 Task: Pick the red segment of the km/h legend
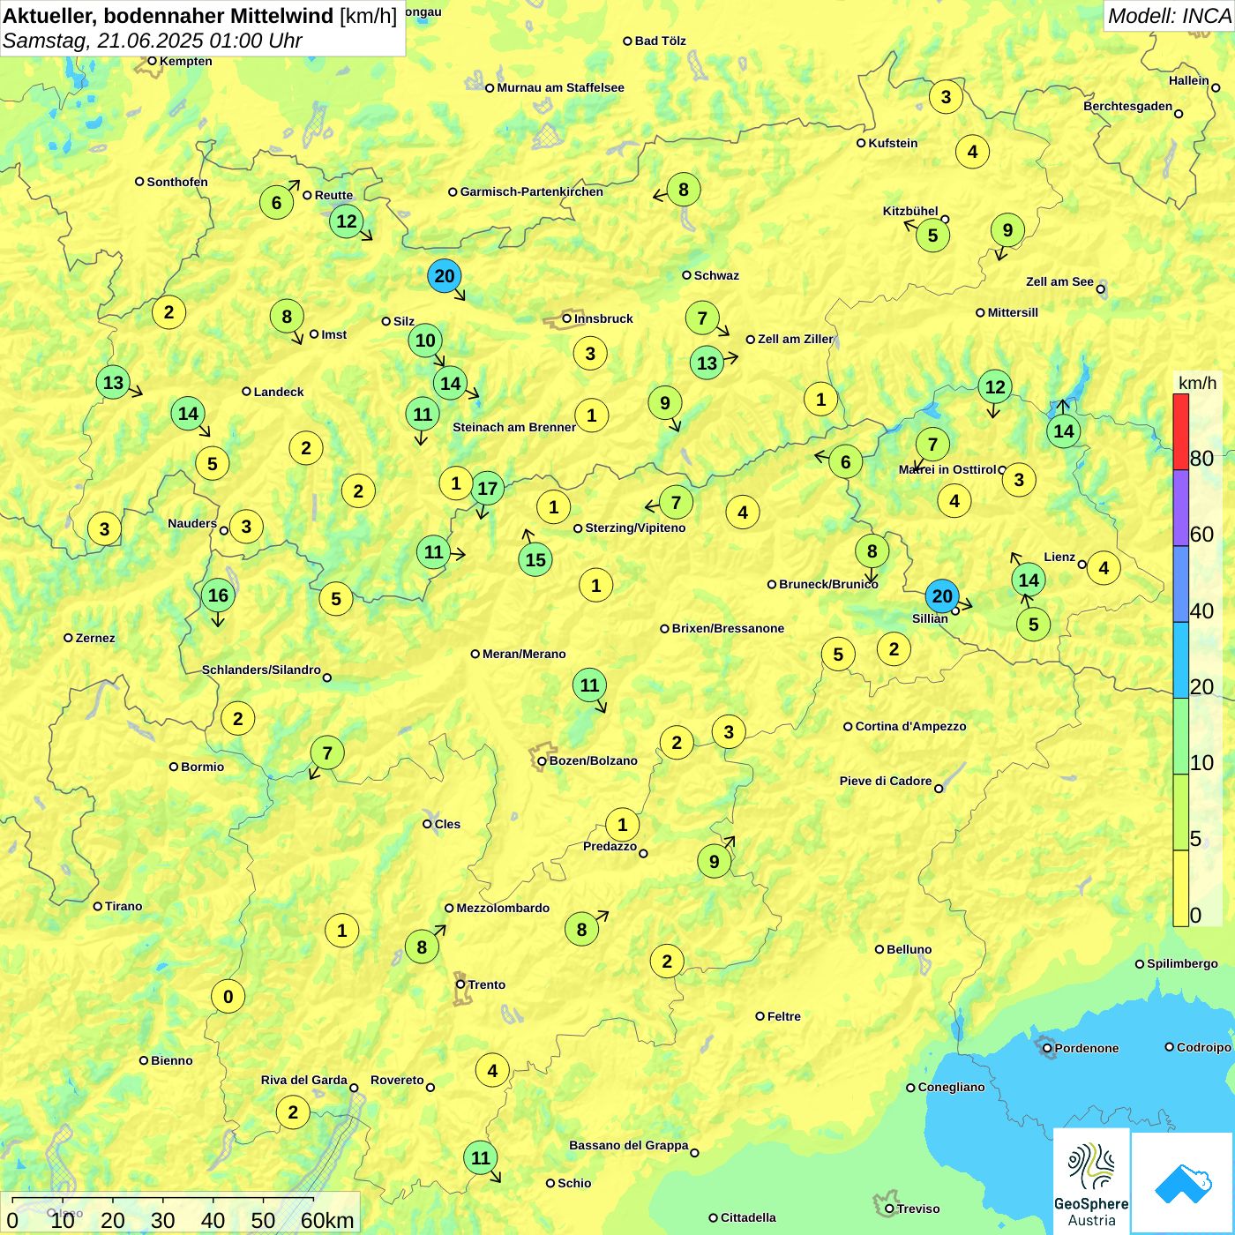1180,431
